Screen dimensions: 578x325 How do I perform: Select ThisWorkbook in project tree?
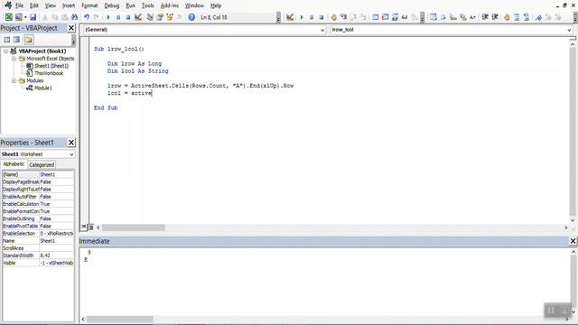click(49, 73)
